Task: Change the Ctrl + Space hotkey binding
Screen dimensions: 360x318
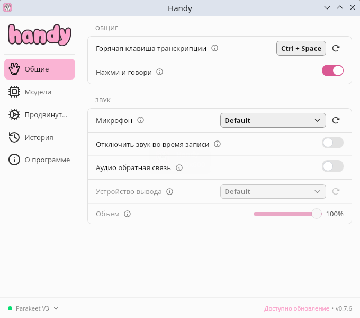Action: pos(301,48)
